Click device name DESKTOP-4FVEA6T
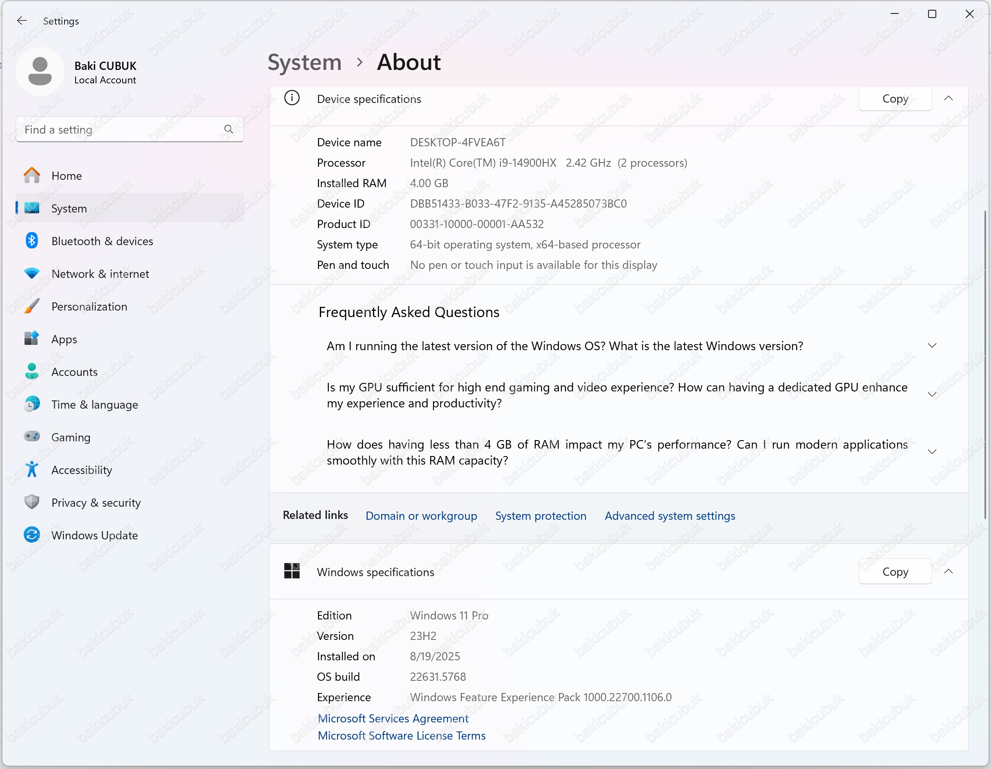The height and width of the screenshot is (769, 991). [458, 142]
